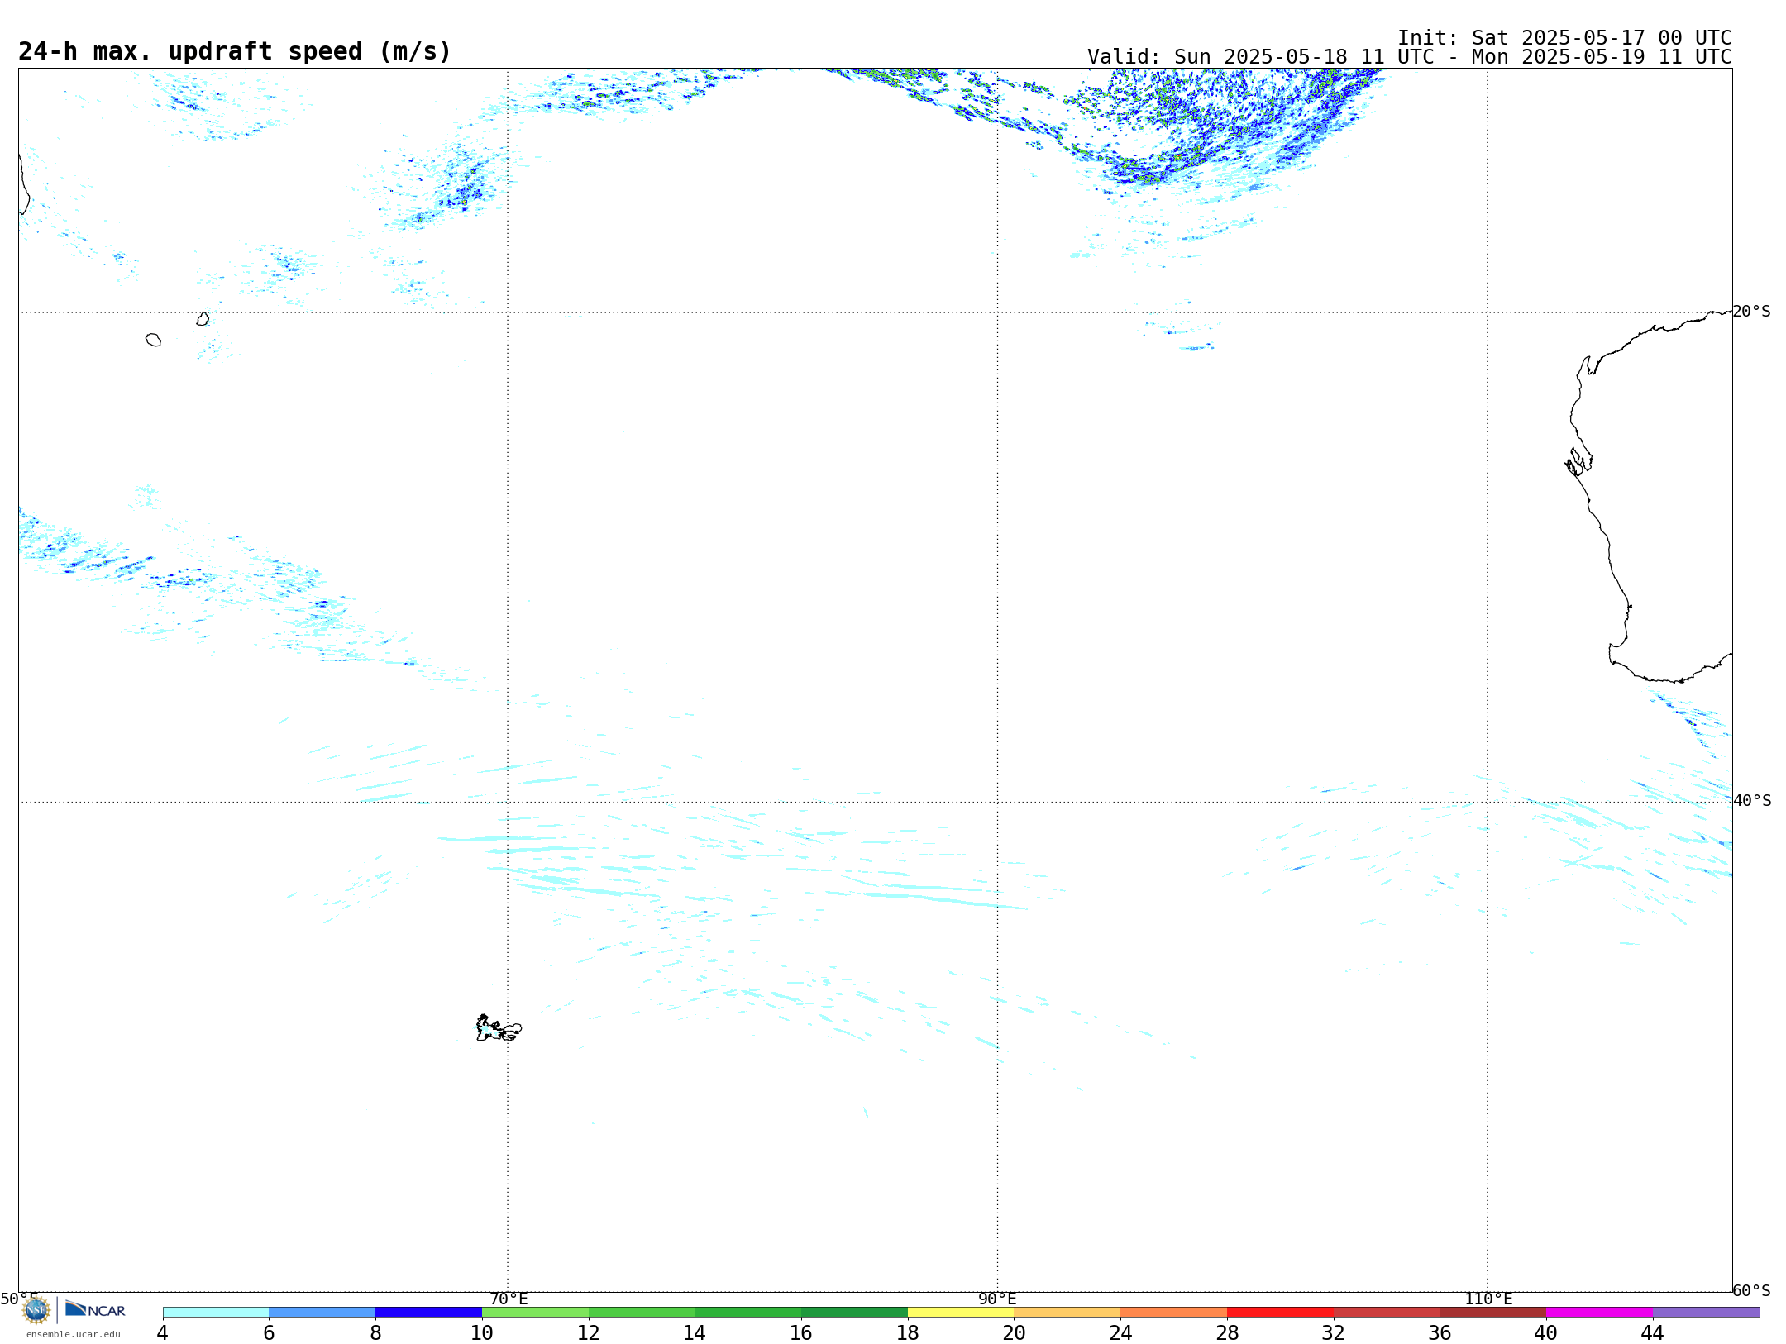Click the "50°E" longitude label

pos(19,1299)
